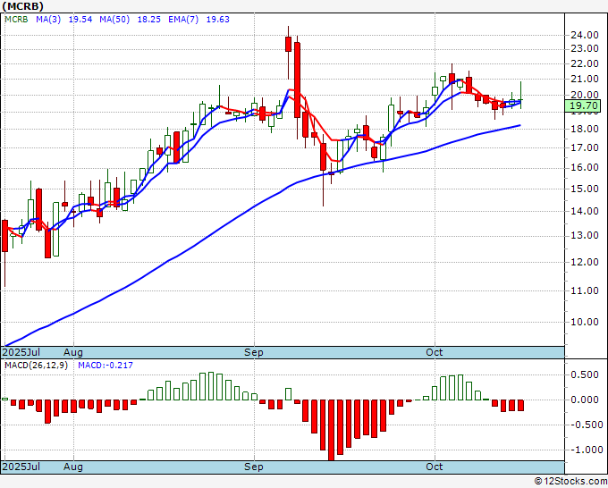Select the MA(3) legend label

point(48,20)
